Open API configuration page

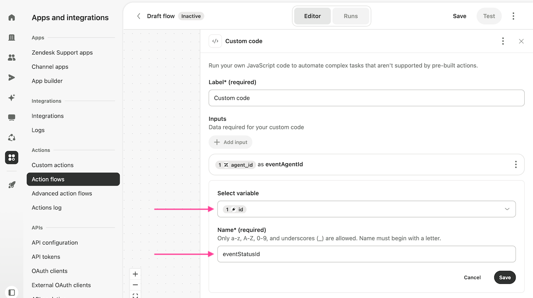55,243
